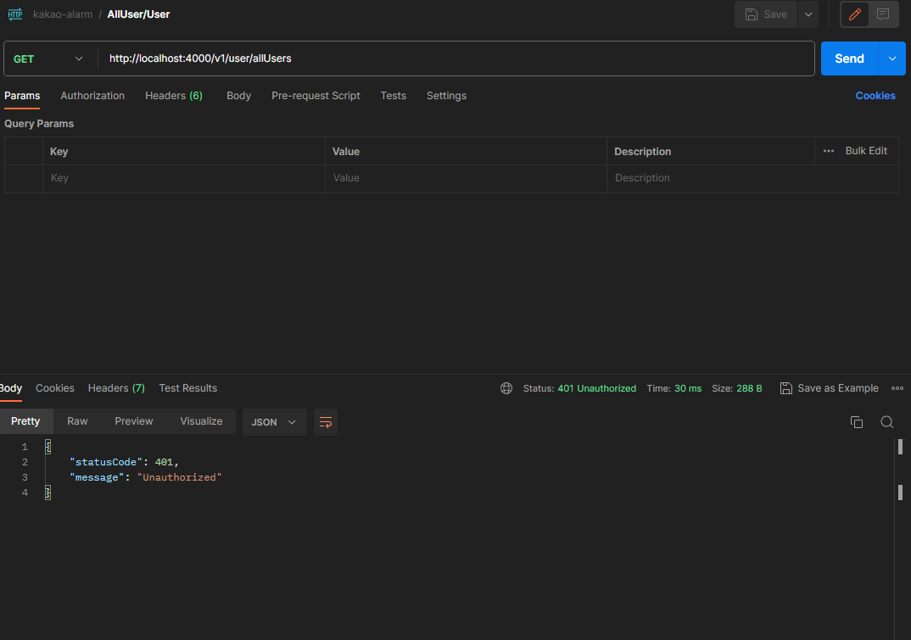This screenshot has width=911, height=640.
Task: Open the response Headers (7) tab
Action: point(116,388)
